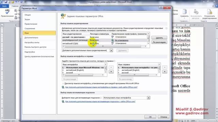Select the русский editing language row
The image size is (218, 122).
105,37
